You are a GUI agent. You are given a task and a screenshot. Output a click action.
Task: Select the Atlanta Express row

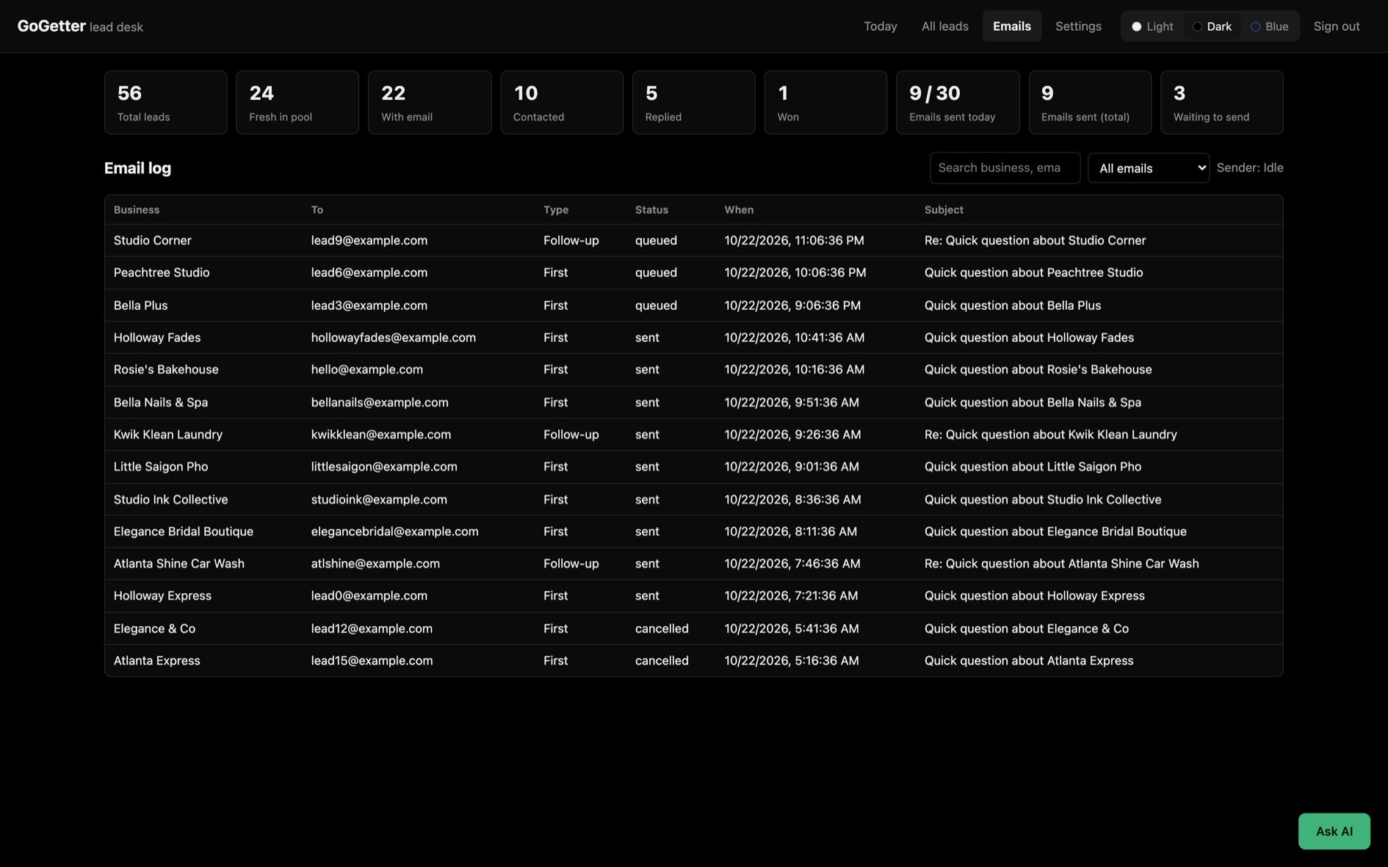[693, 660]
